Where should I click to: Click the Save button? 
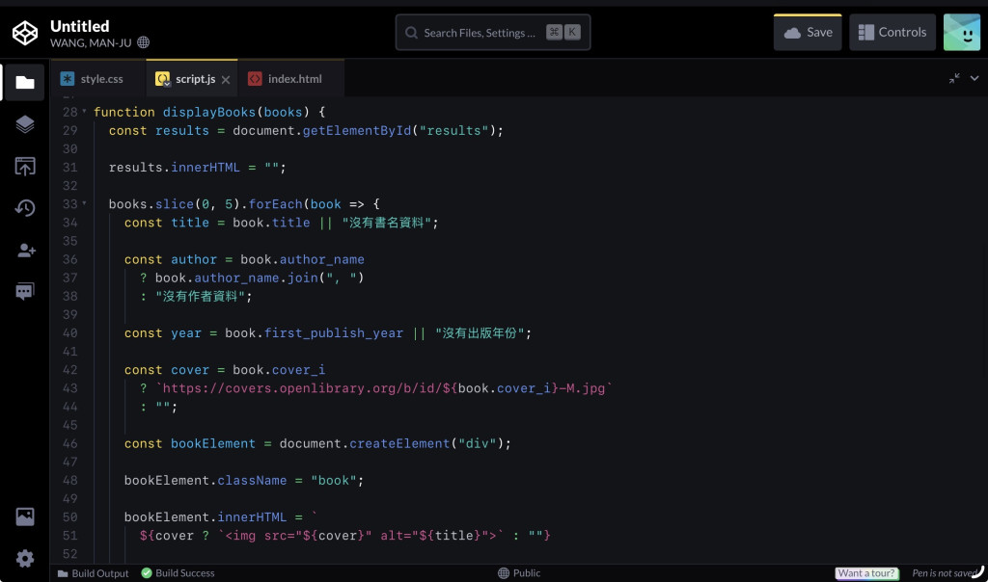tap(808, 32)
